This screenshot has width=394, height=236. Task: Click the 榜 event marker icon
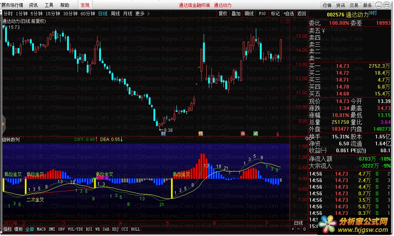click(x=200, y=134)
